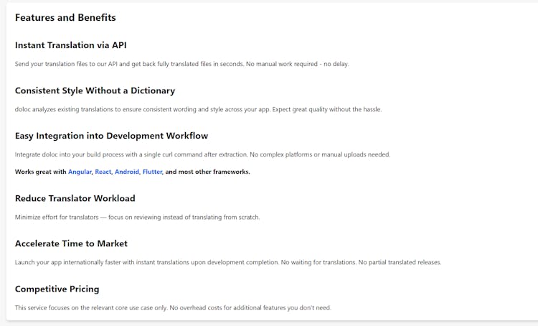Click the Launch your app internationally faster paragraph
The width and height of the screenshot is (538, 326).
[x=228, y=262]
